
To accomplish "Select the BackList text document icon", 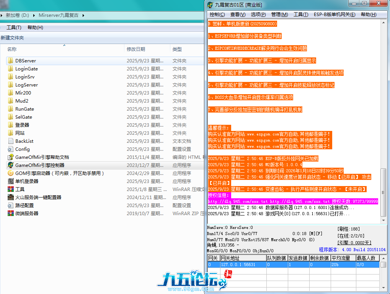I will tap(10, 141).
